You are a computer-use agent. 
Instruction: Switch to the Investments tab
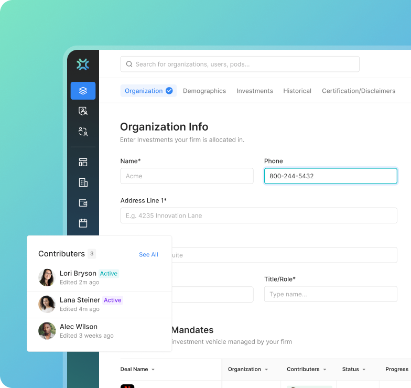pos(255,91)
